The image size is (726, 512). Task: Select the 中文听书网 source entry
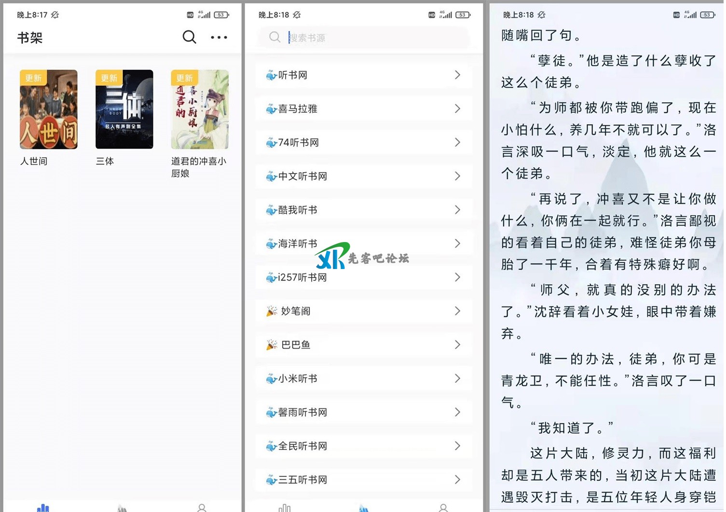302,176
